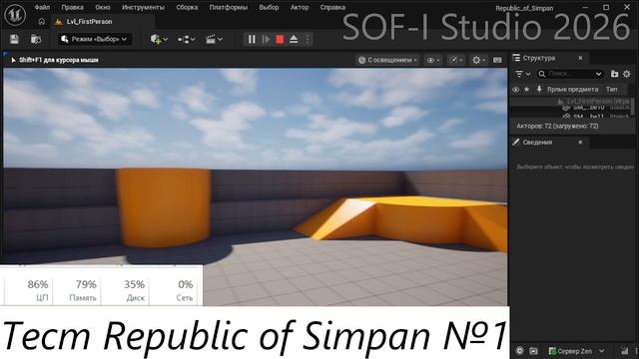639x359 pixels.
Task: Open the Актор menu
Action: (300, 7)
